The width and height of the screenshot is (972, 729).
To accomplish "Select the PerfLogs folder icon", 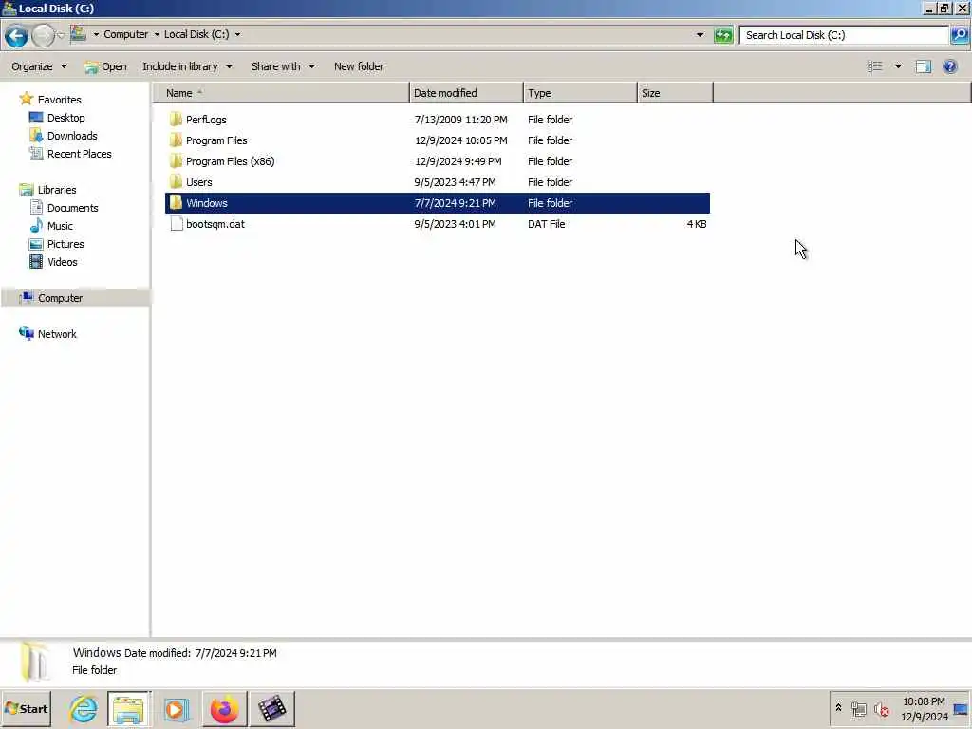I will pos(176,119).
